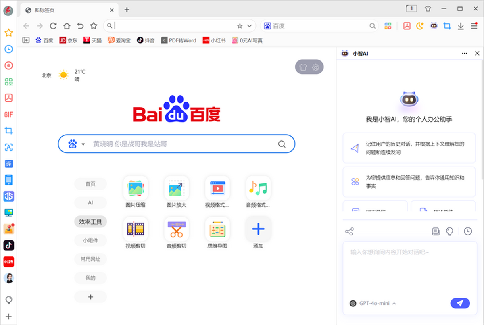Open the translate icon in left sidebar
Screen dimensions: 484x325
[8, 164]
